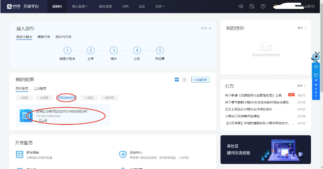The height and width of the screenshot is (169, 323).
Task: Open 更多 link in 公告 section
Action: tap(302, 85)
